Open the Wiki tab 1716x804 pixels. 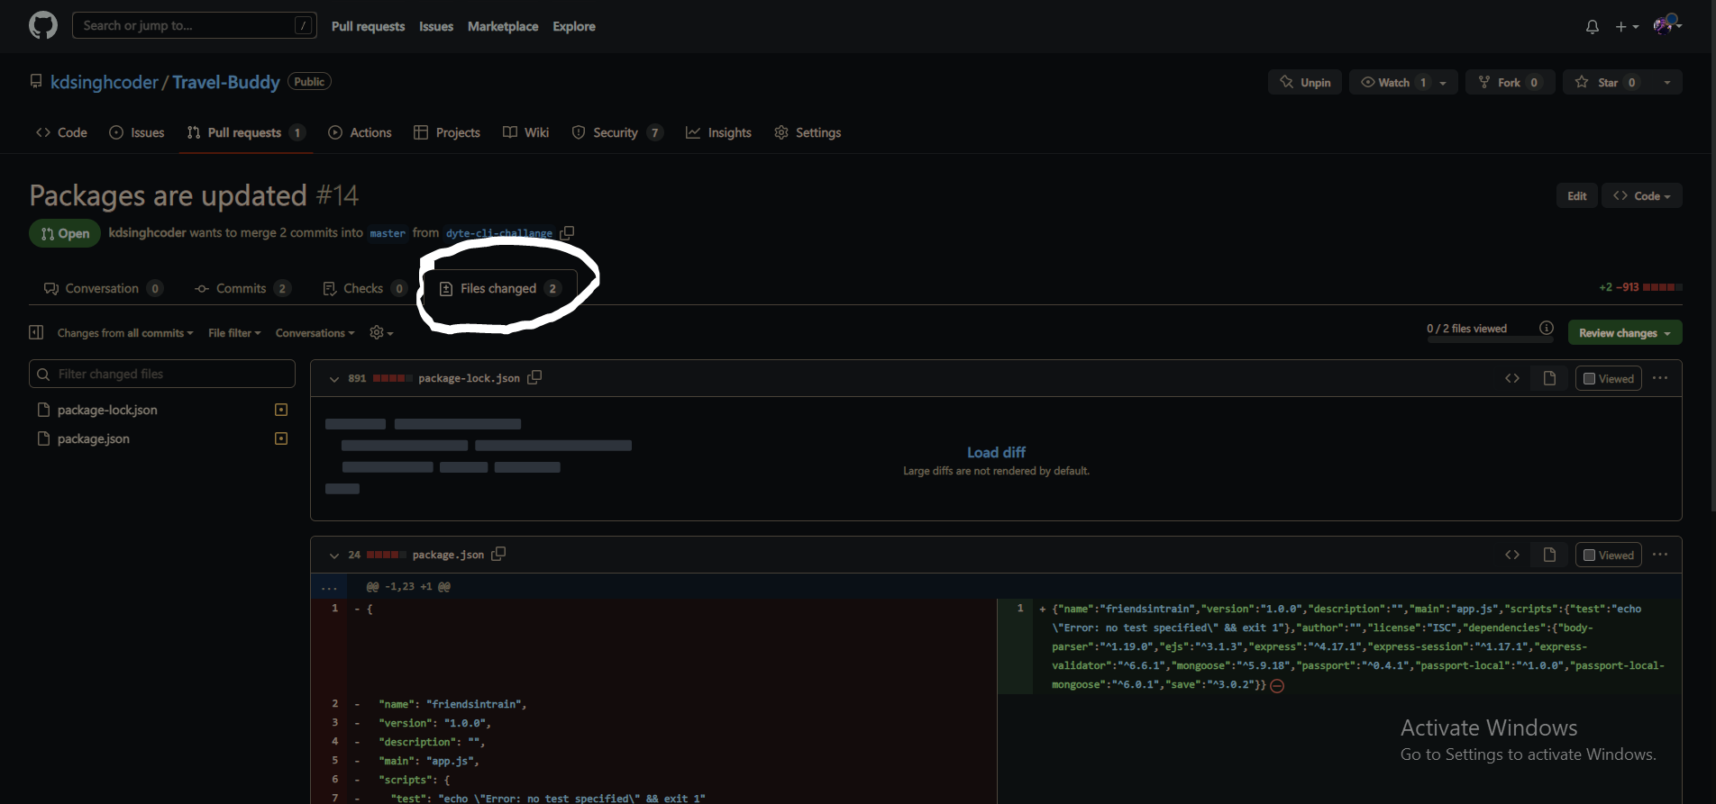[x=525, y=132]
